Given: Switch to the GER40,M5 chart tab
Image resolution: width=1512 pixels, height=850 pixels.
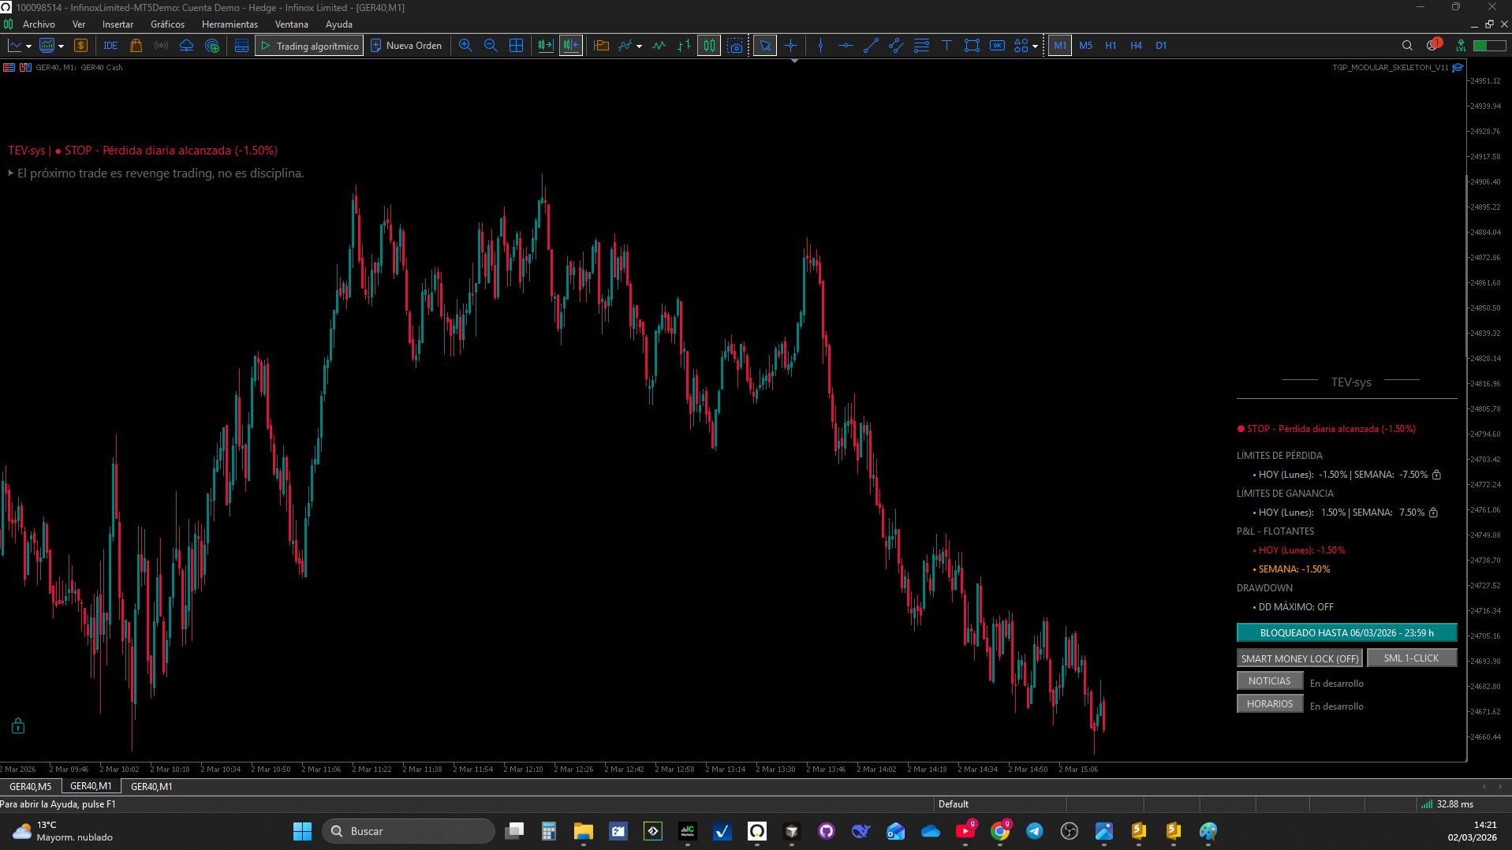Looking at the screenshot, I should click(30, 786).
